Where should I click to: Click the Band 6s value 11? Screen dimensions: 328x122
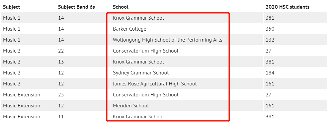(x=61, y=117)
